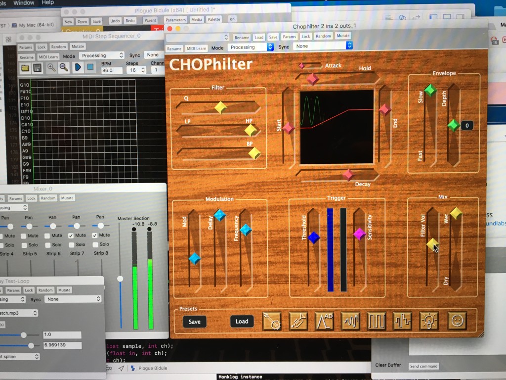
Task: Click the open folder icon in MIDI Step Sequencer
Action: (x=25, y=68)
